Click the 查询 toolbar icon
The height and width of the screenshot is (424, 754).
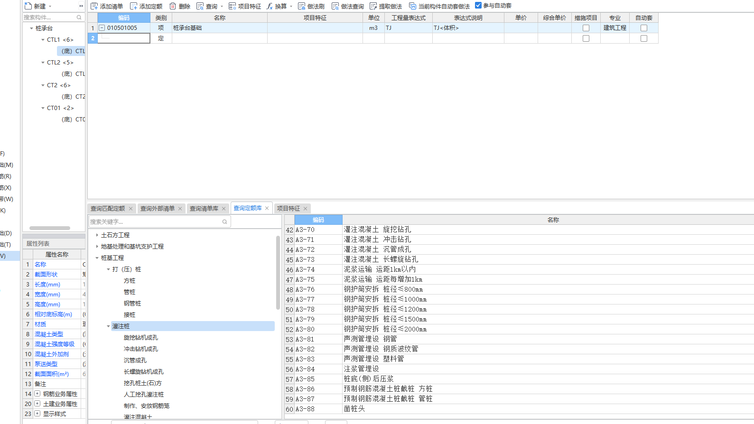[200, 6]
